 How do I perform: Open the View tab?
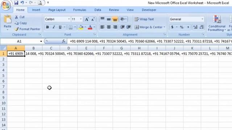130,10
